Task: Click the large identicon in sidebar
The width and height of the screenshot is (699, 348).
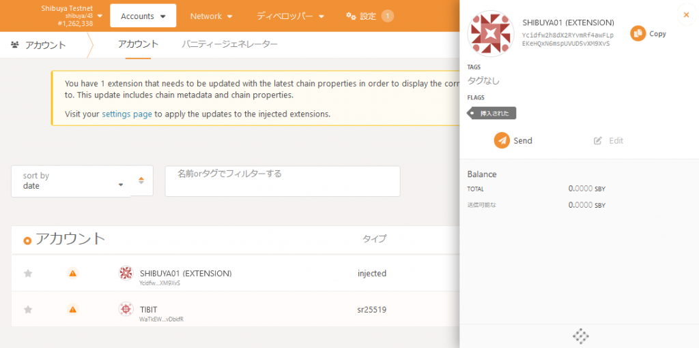Action: coord(489,33)
